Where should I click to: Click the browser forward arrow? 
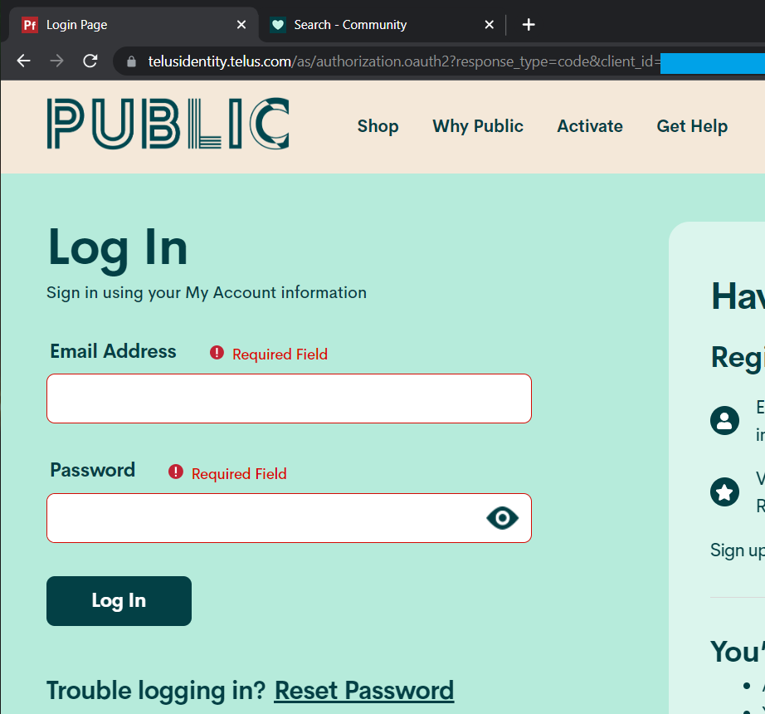click(x=56, y=61)
